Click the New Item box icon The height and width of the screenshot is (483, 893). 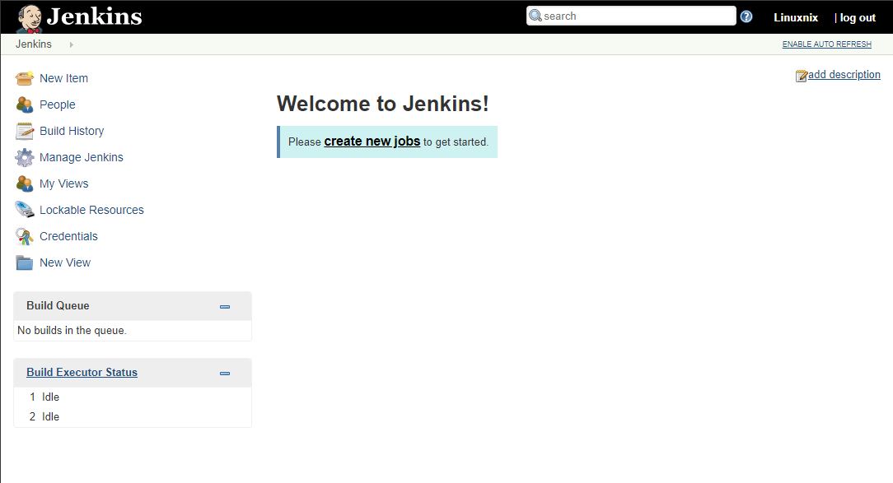pos(25,78)
